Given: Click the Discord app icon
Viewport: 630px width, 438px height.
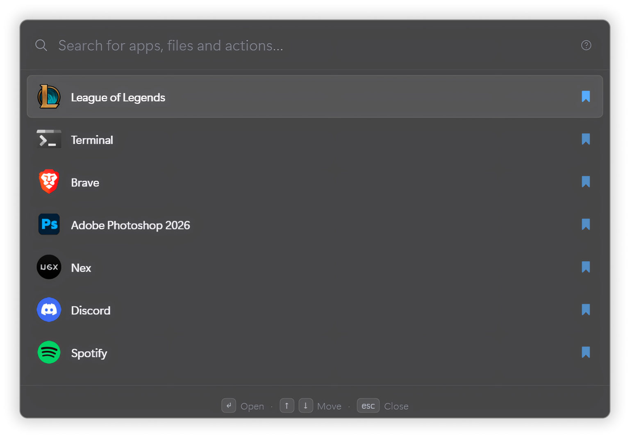Looking at the screenshot, I should pyautogui.click(x=49, y=309).
